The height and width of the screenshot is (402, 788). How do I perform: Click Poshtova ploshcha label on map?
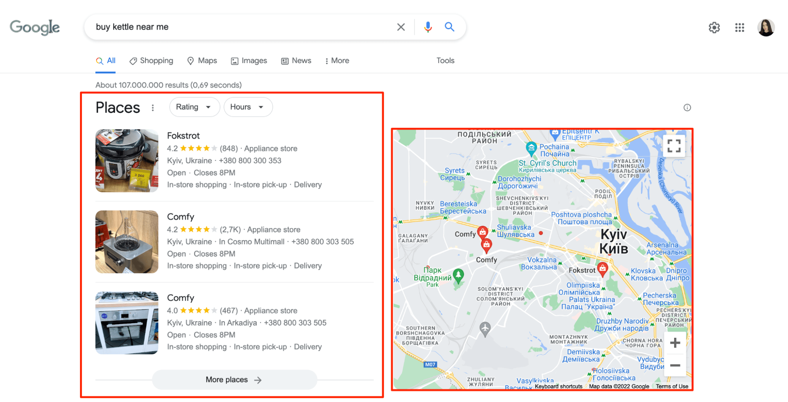coord(581,218)
